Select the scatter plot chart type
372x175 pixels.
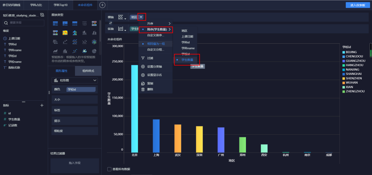[75, 51]
